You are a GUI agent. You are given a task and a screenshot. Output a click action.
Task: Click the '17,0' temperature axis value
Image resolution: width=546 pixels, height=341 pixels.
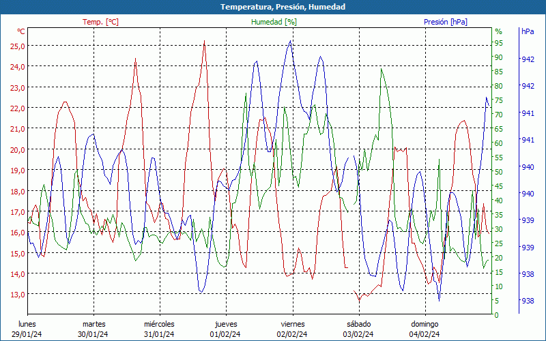[x=18, y=211]
